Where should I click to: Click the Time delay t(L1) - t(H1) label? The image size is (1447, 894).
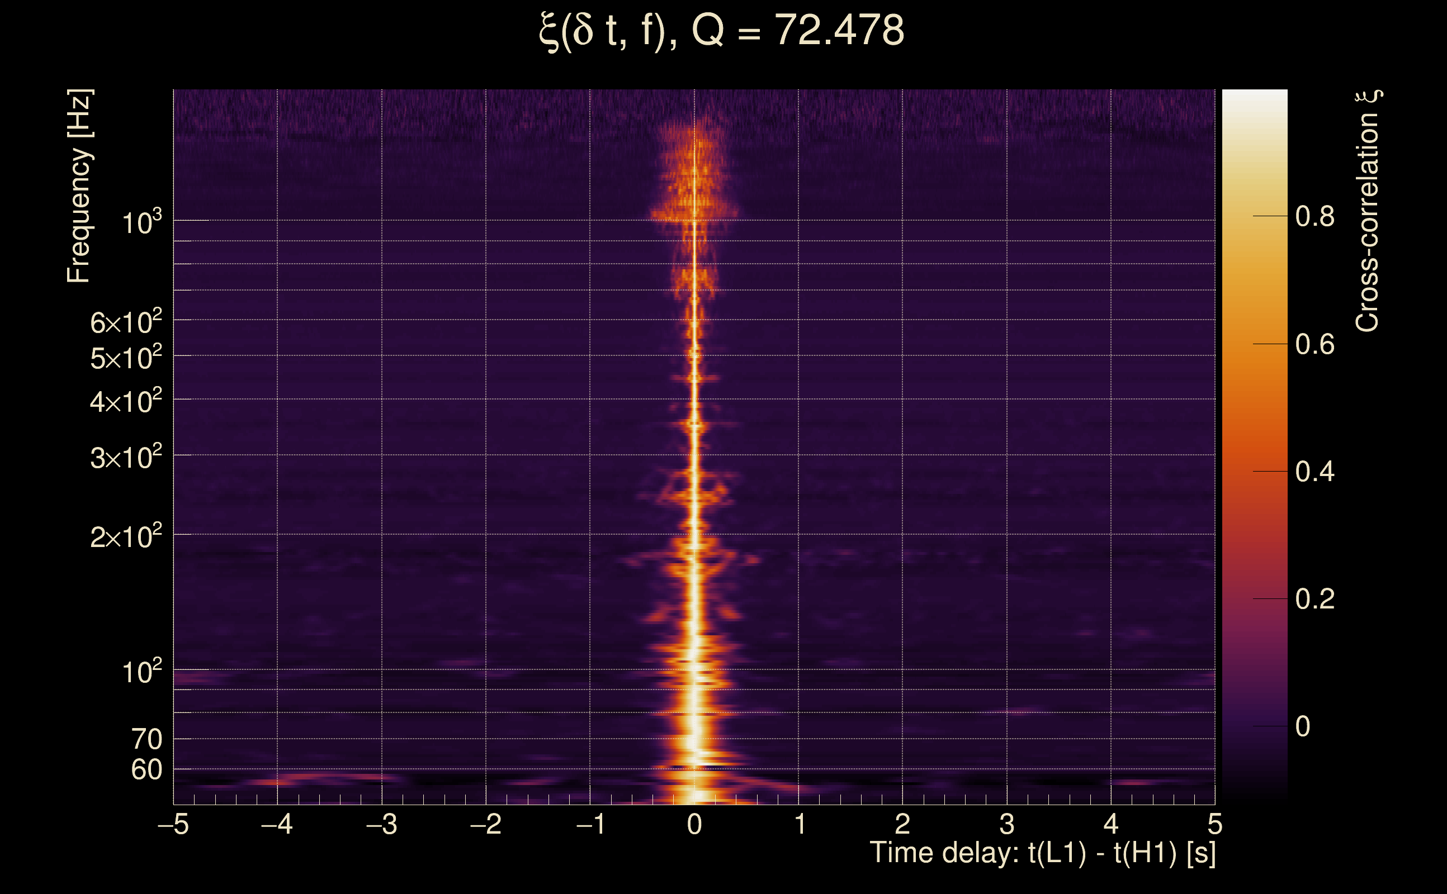(x=1042, y=853)
